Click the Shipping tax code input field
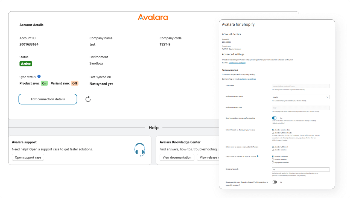 301,170
